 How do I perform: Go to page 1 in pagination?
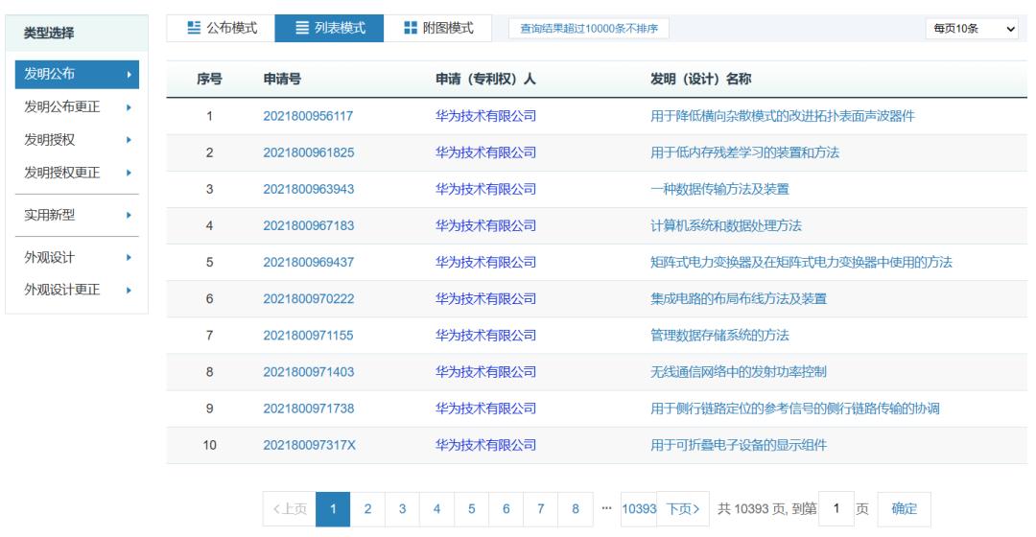[x=333, y=508]
